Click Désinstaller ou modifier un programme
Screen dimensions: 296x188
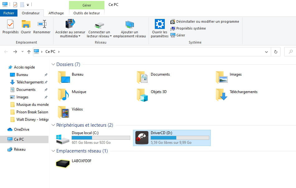click(205, 21)
